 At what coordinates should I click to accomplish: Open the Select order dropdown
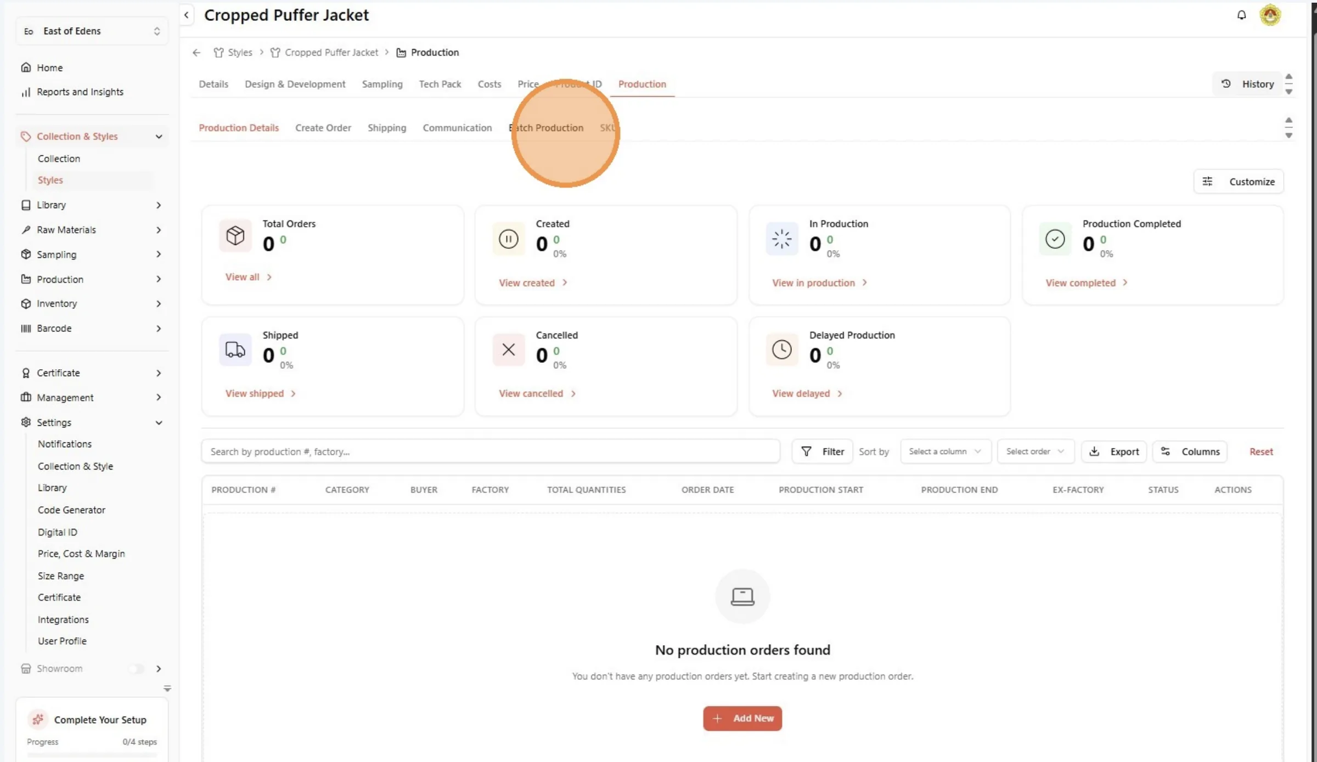tap(1035, 451)
